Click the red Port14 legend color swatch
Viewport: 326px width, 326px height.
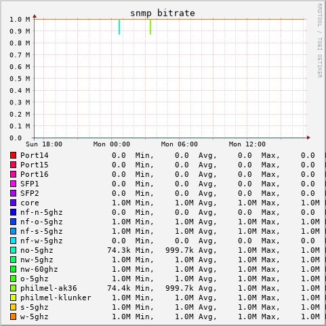pos(13,155)
